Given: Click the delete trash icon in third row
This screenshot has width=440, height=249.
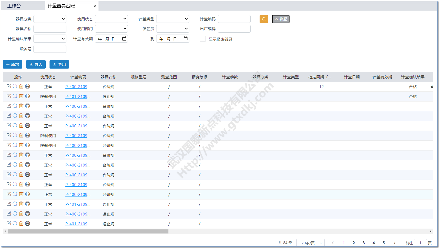Looking at the screenshot, I should [x=21, y=106].
